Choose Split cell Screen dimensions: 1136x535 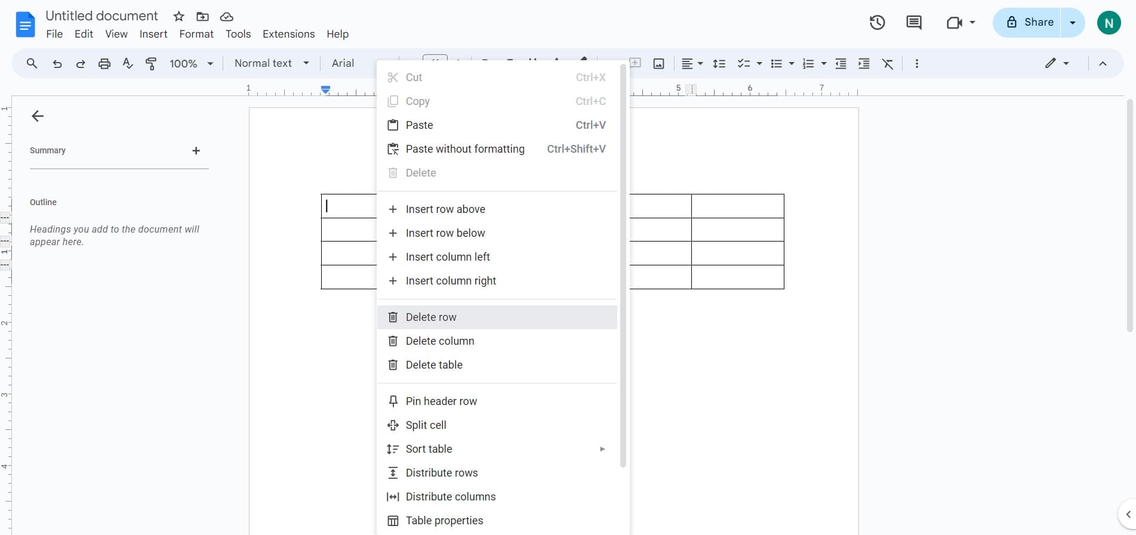(x=497, y=425)
